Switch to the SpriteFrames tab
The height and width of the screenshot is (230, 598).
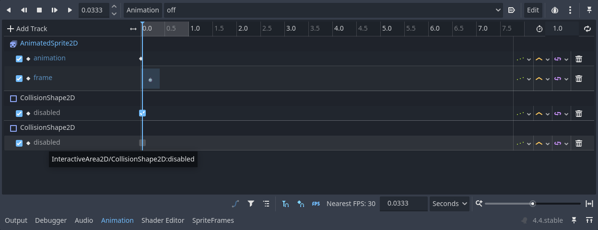tap(213, 220)
